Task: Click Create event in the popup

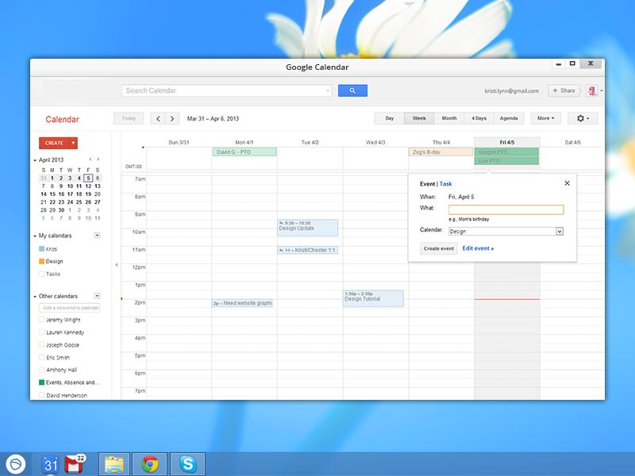Action: (439, 248)
